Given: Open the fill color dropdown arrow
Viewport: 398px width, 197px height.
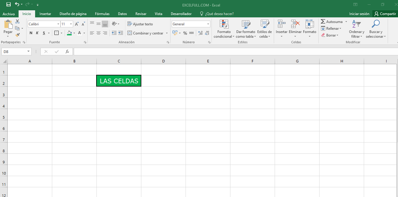Looking at the screenshot, I should (74, 33).
